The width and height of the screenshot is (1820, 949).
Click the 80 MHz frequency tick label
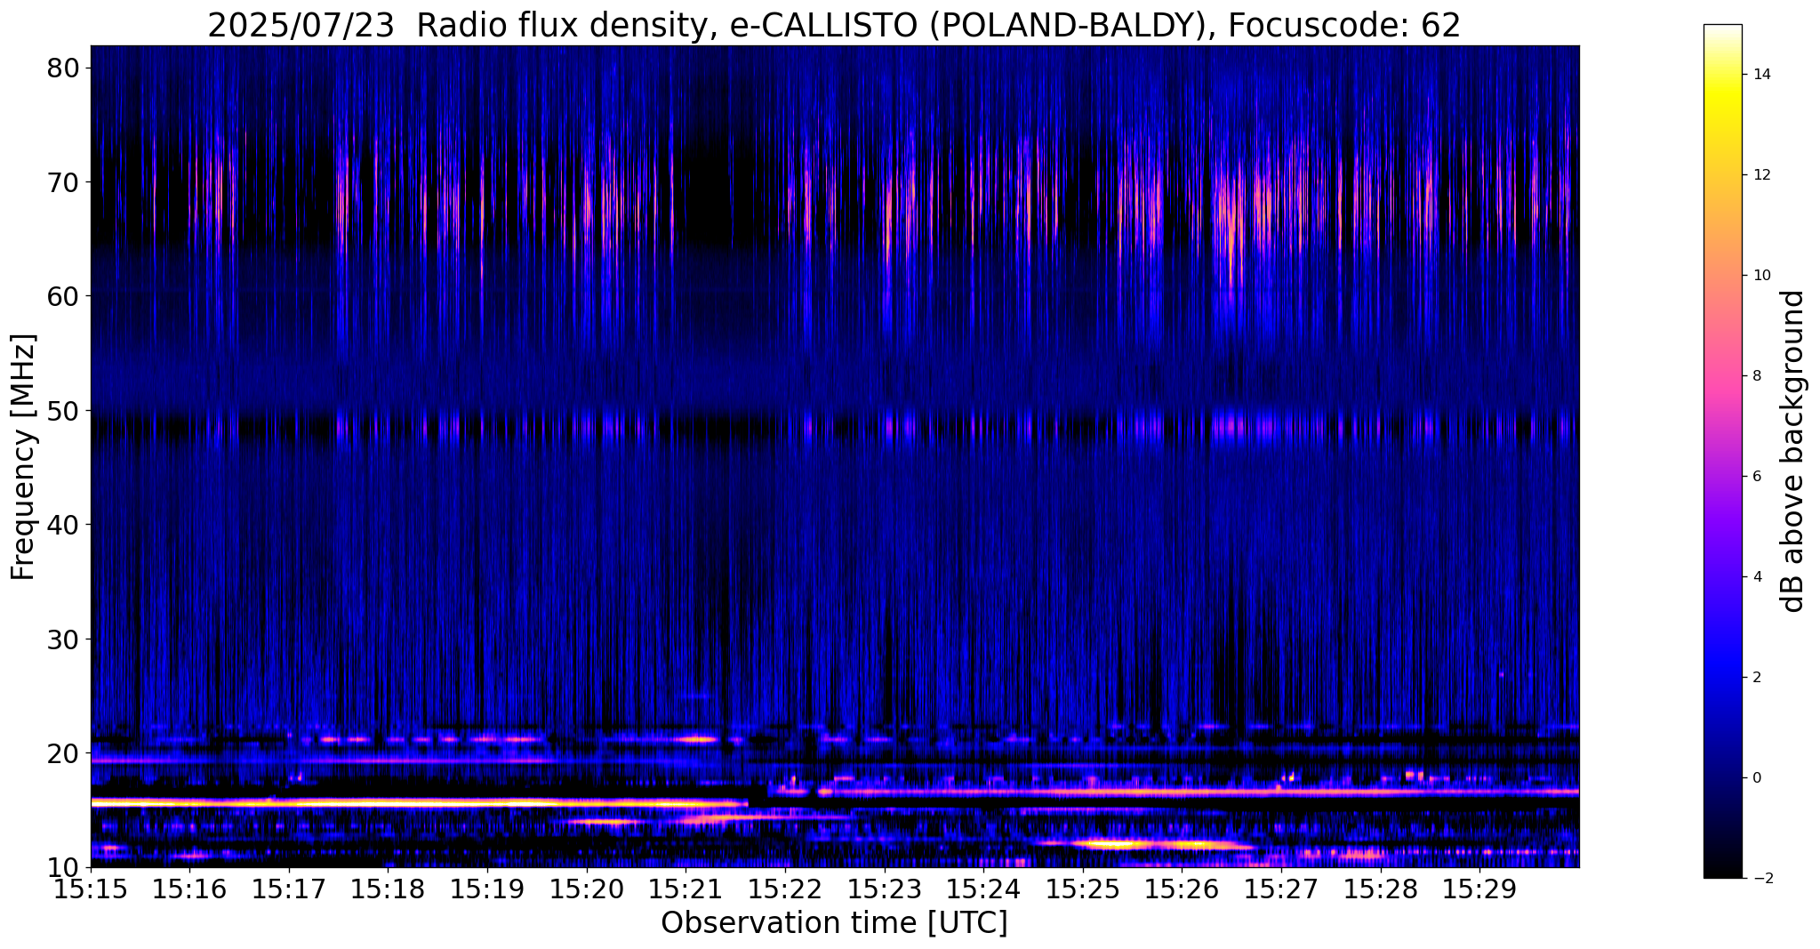(x=63, y=68)
